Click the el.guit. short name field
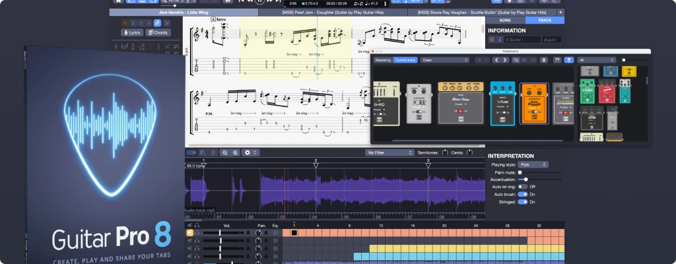Screen dimensions: 676x264 (551, 39)
